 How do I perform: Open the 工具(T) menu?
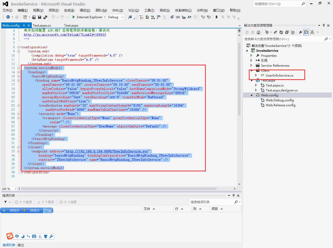[x=149, y=10]
